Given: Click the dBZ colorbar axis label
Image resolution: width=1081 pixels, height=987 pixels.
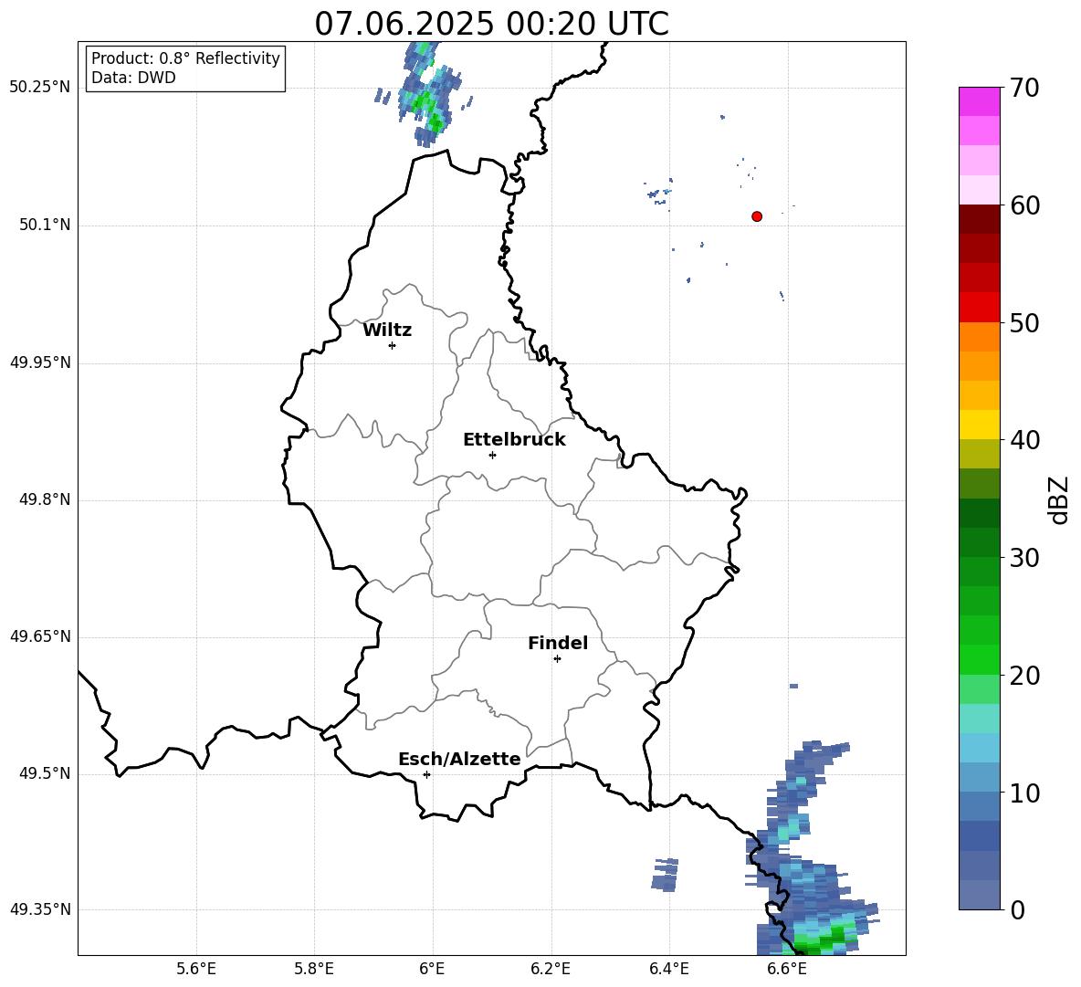Looking at the screenshot, I should click(1059, 499).
